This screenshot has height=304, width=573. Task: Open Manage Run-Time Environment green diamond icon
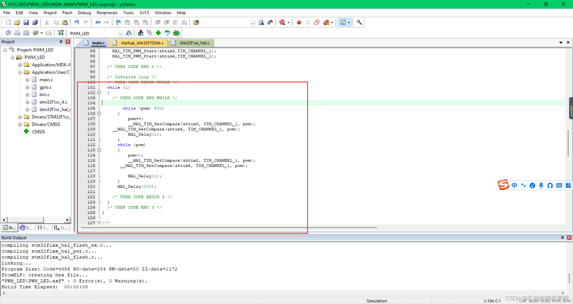point(158,33)
